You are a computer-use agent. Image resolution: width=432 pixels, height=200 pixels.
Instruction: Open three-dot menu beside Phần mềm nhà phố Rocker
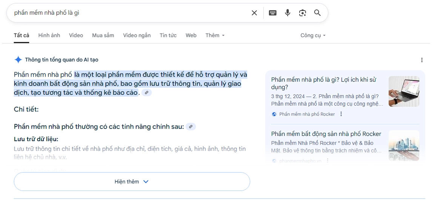341,114
